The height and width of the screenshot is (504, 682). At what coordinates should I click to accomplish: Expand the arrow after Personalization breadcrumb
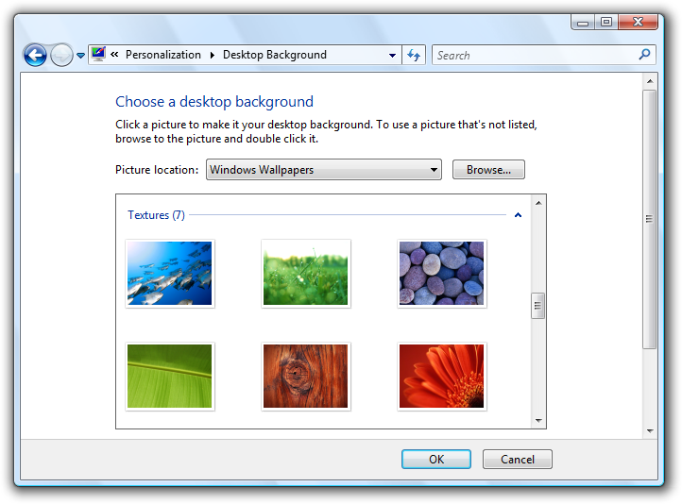point(213,55)
